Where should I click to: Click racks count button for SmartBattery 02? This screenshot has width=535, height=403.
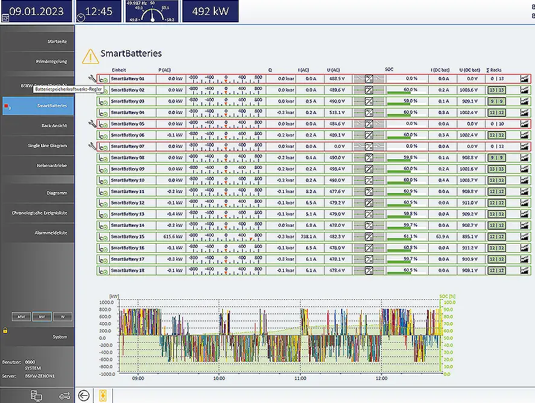pos(496,90)
